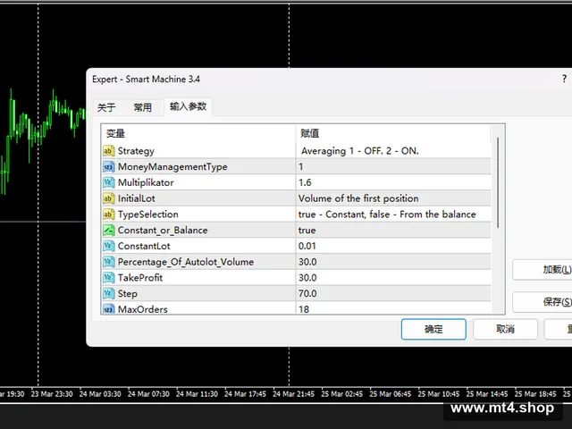Viewport: 572px width, 429px height.
Task: Select the InitialLot variable name
Action: click(x=136, y=198)
